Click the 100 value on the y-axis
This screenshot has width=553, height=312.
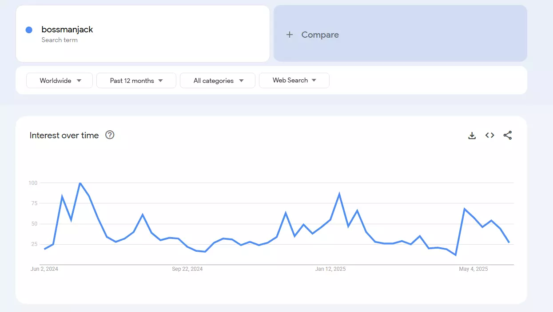coord(33,183)
